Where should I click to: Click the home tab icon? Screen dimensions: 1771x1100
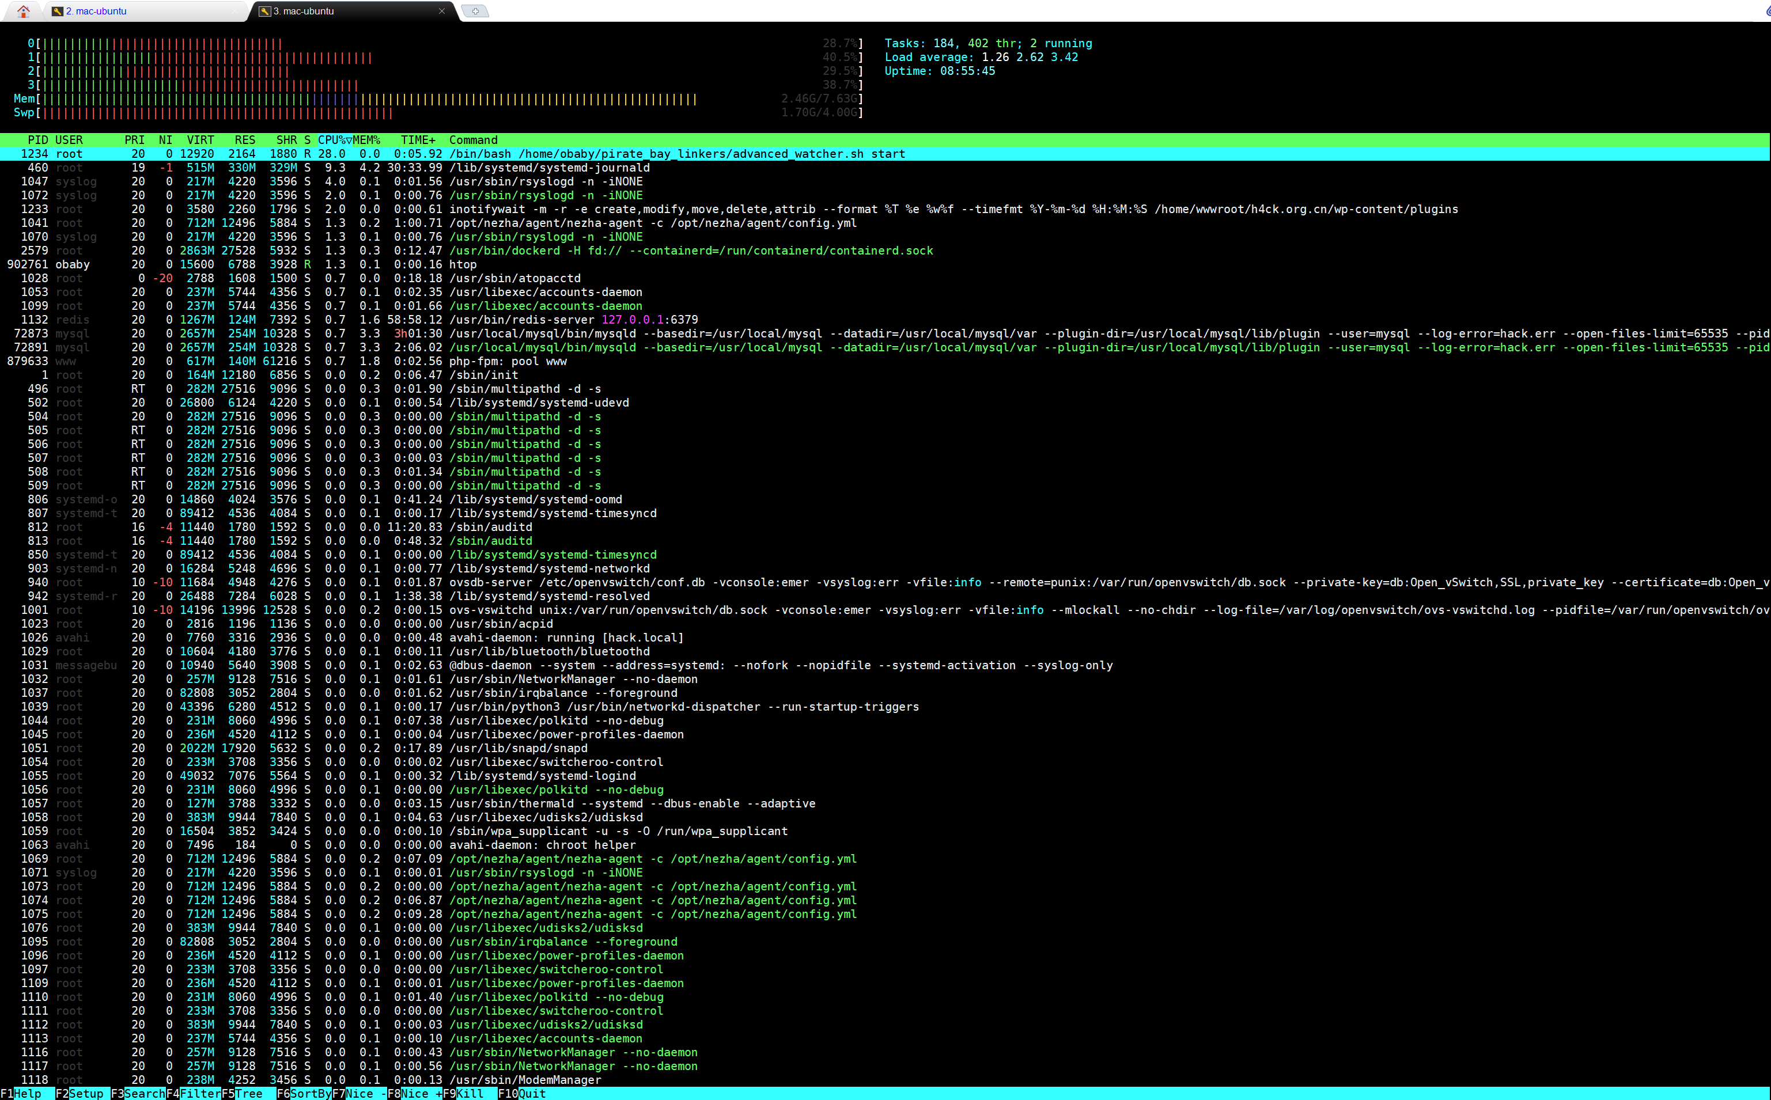tap(23, 11)
